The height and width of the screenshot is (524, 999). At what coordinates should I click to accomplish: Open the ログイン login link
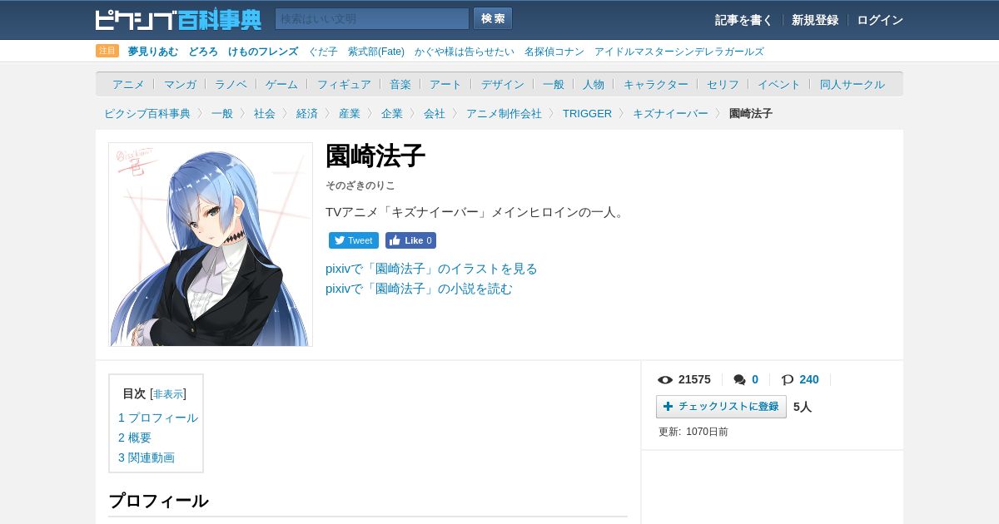880,20
